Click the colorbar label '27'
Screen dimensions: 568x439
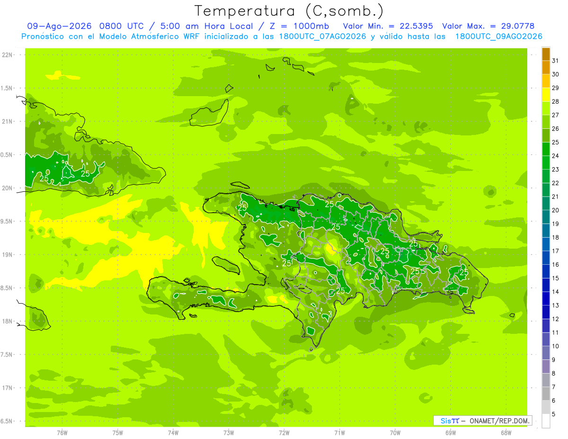(556, 115)
